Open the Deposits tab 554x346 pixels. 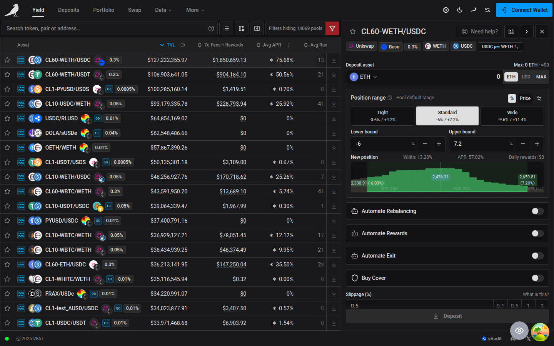click(68, 10)
